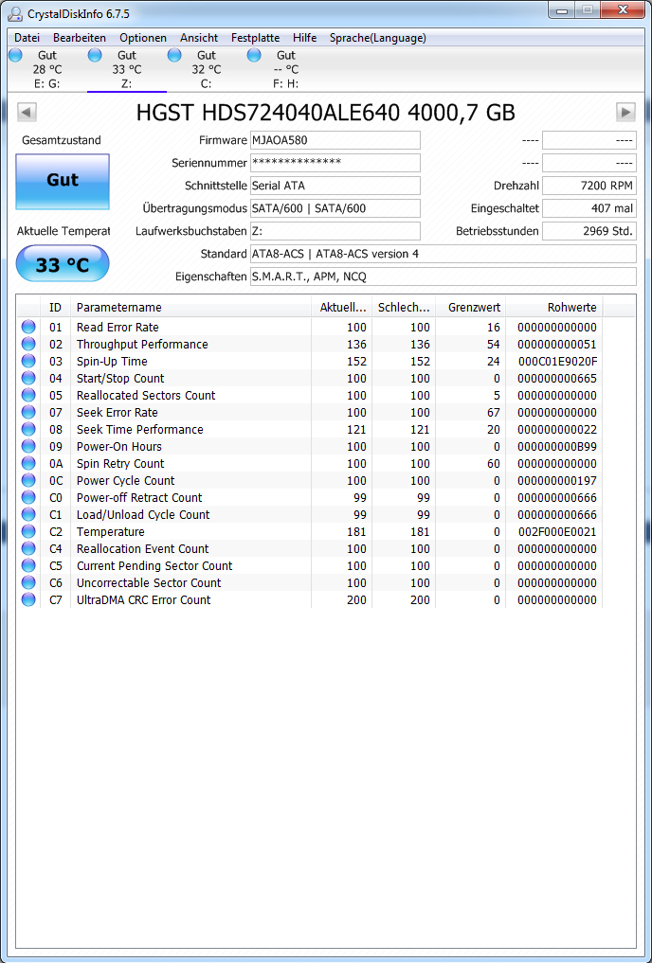Image resolution: width=652 pixels, height=963 pixels.
Task: Click status orb of Reallocated Sectors Count
Action: [28, 396]
